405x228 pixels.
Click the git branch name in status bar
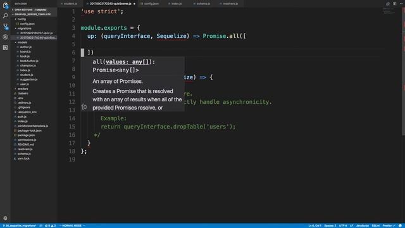click(x=20, y=225)
